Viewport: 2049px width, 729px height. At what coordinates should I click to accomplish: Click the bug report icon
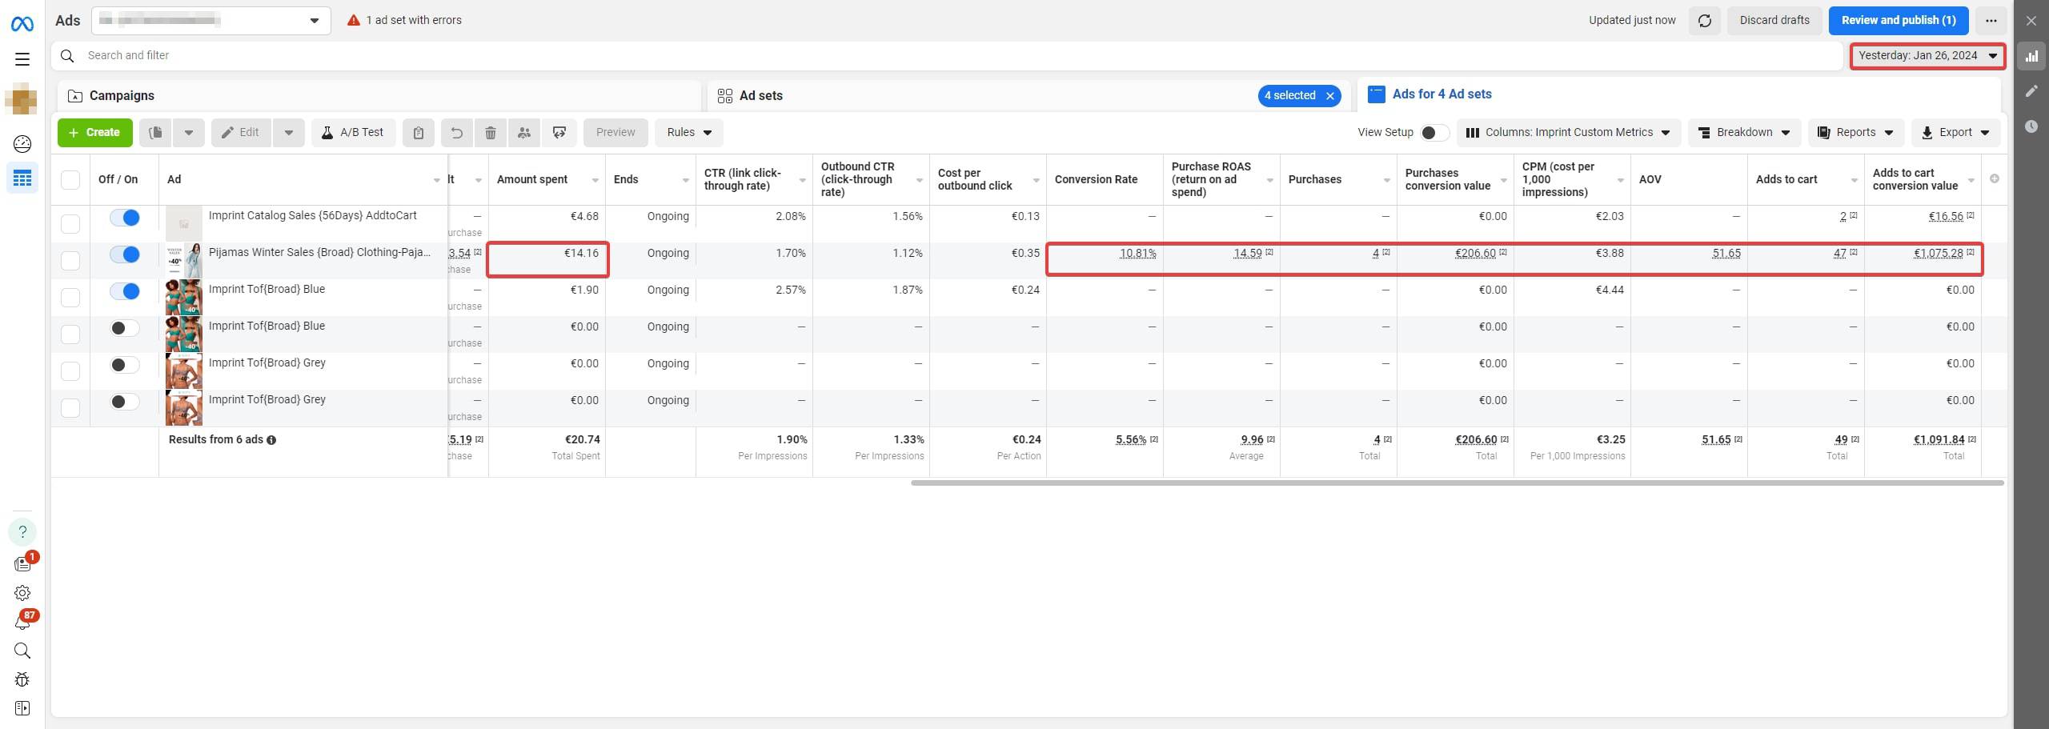pyautogui.click(x=22, y=679)
